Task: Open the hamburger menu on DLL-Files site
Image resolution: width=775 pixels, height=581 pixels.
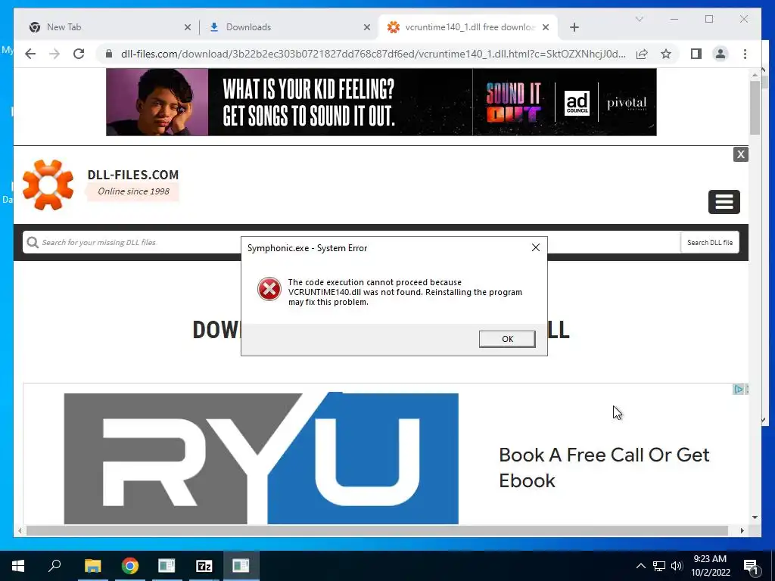Action: [724, 201]
